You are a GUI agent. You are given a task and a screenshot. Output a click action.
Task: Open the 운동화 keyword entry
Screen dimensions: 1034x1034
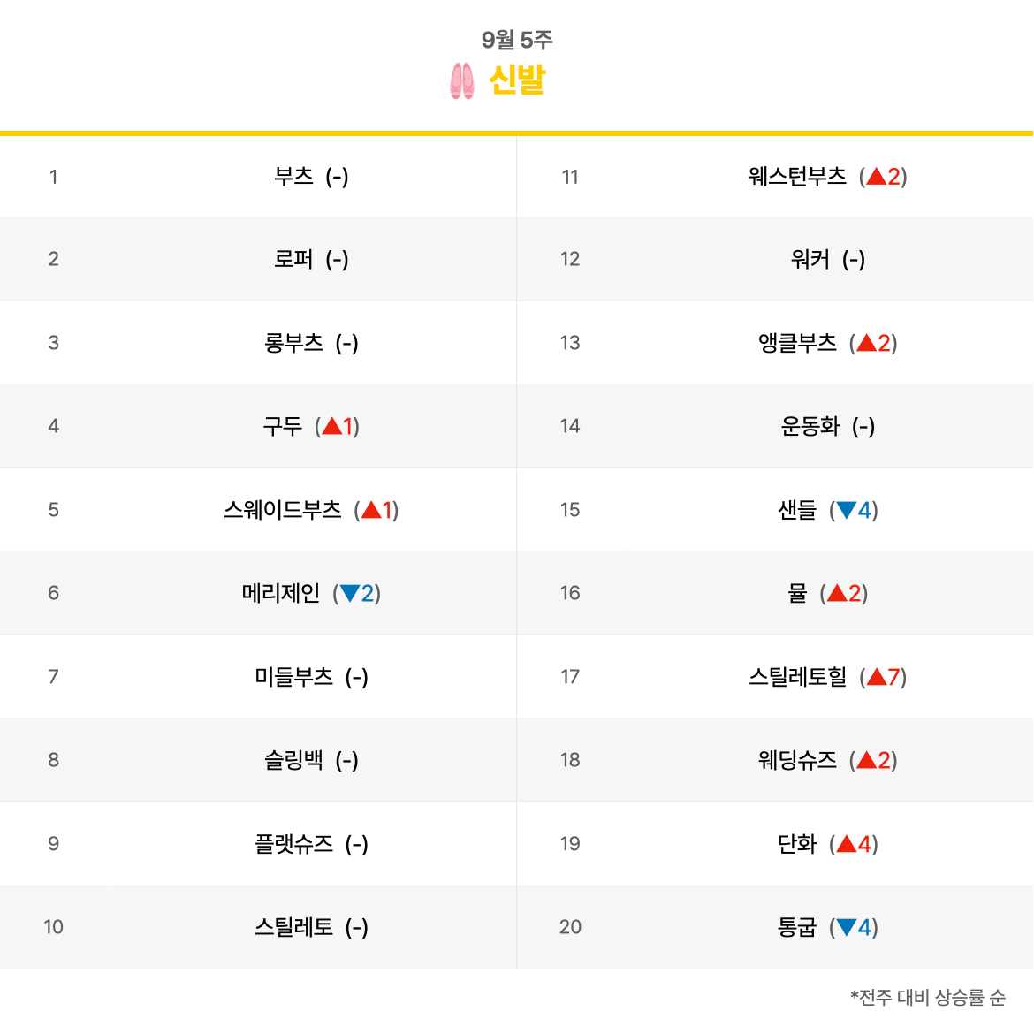[x=810, y=426]
